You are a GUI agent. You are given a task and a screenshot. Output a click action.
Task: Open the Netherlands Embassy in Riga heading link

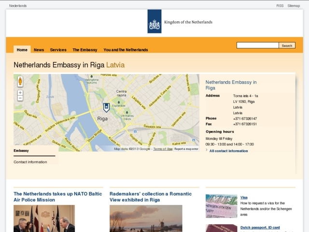(231, 85)
